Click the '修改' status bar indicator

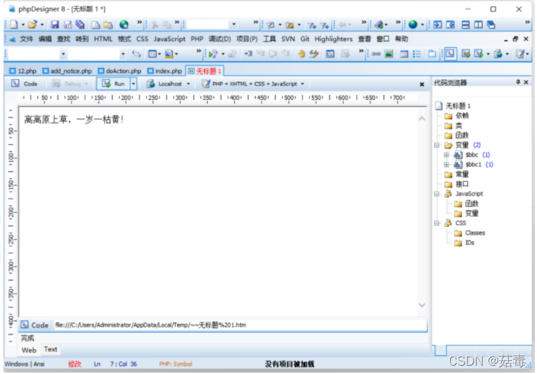coord(74,364)
